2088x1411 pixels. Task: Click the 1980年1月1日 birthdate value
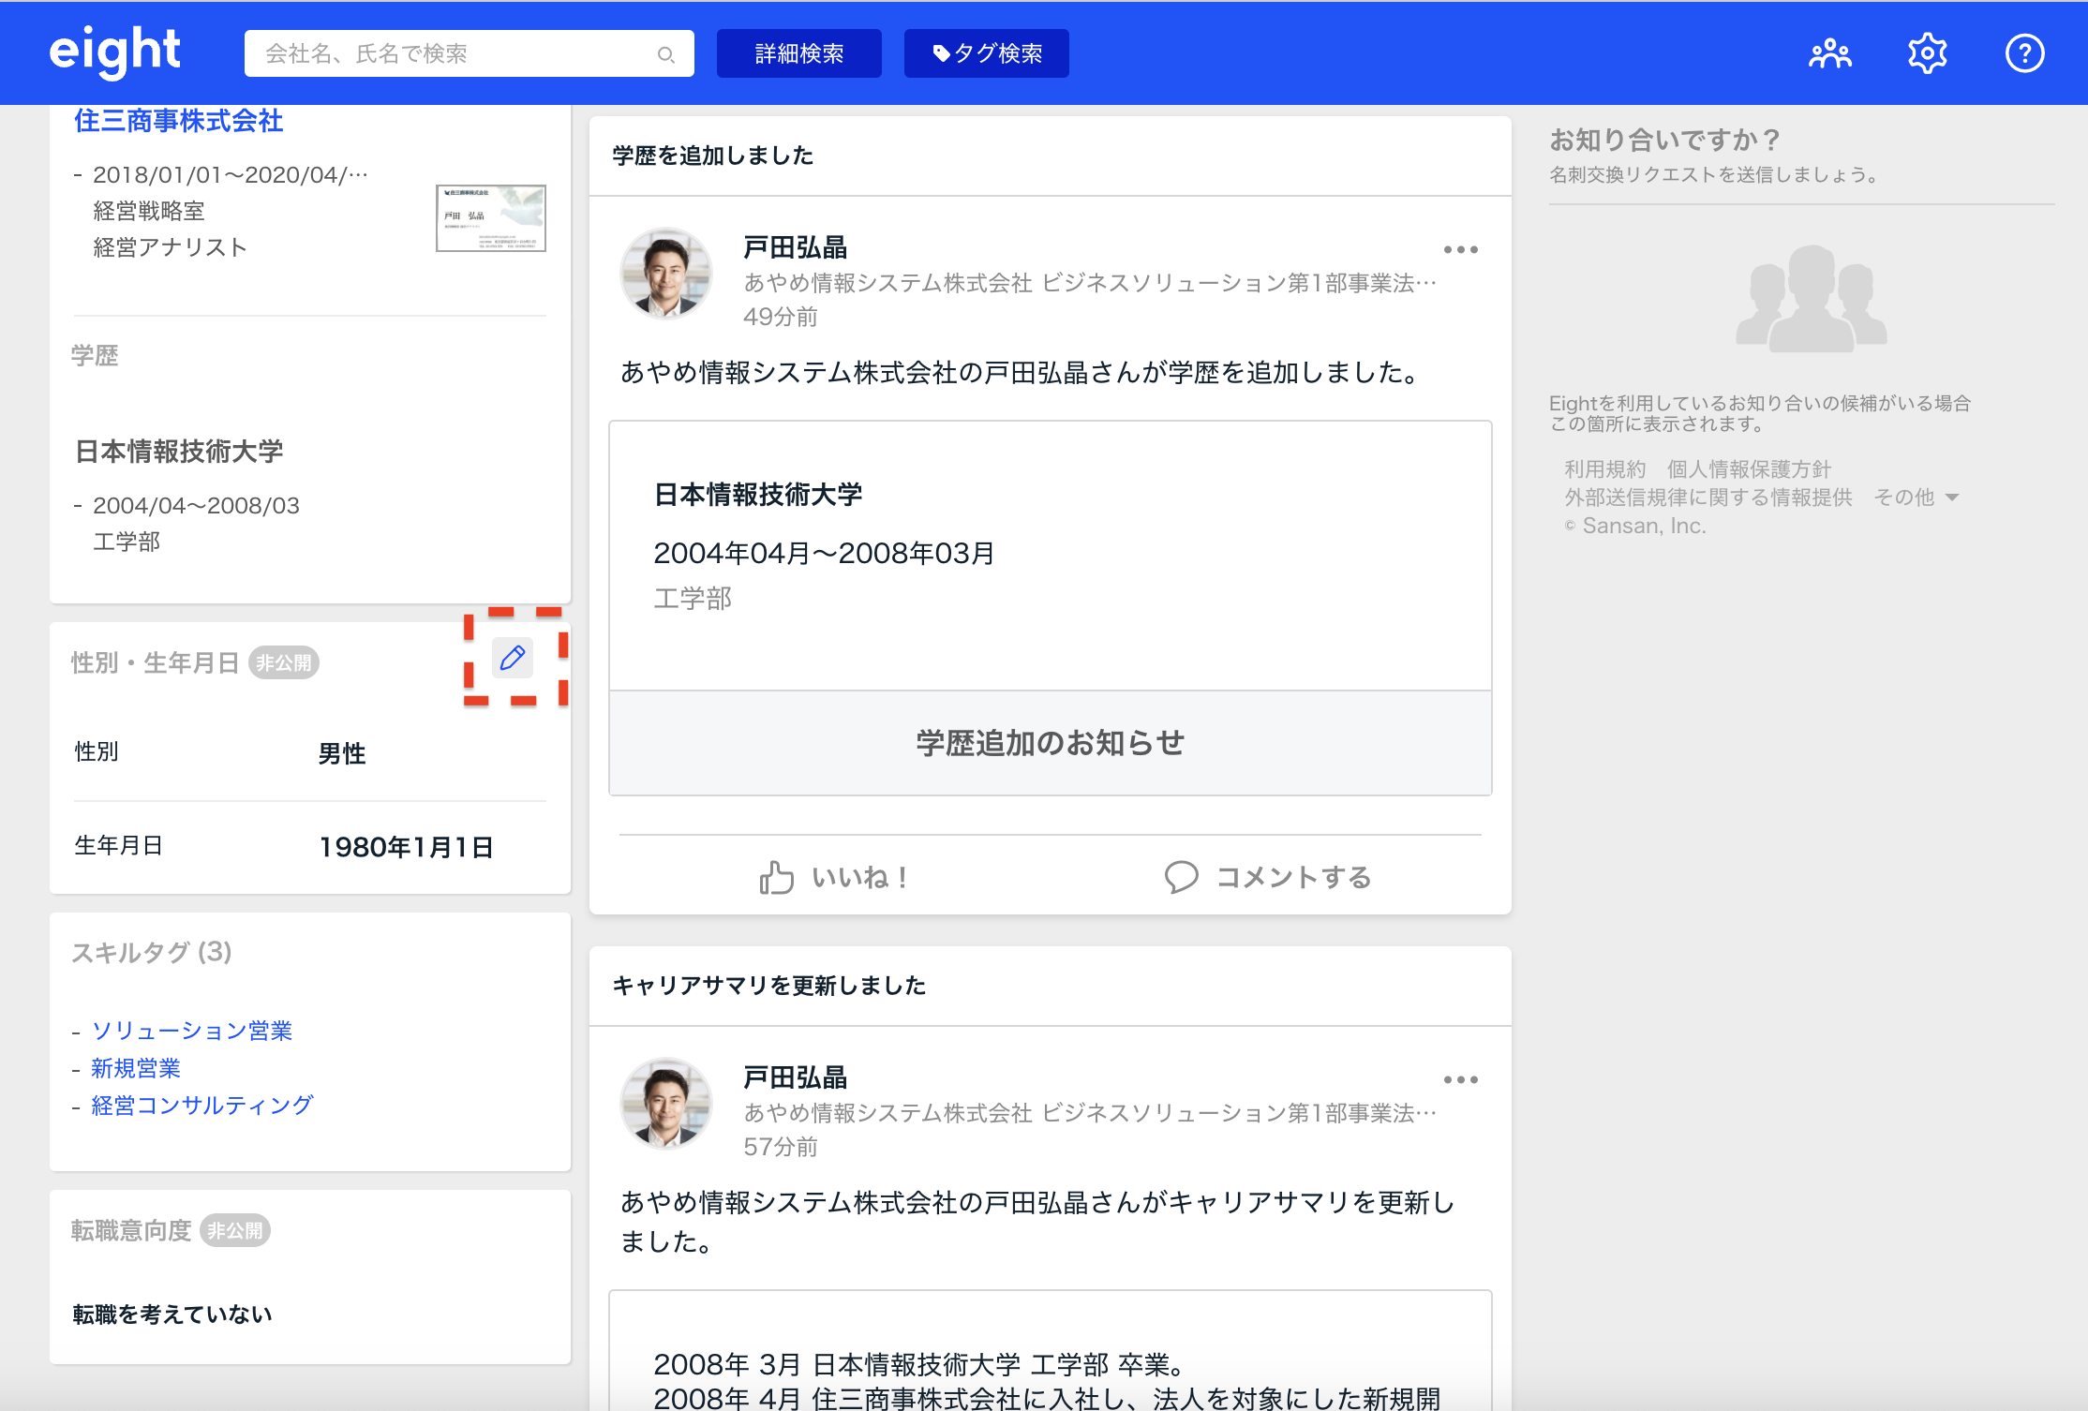point(406,847)
